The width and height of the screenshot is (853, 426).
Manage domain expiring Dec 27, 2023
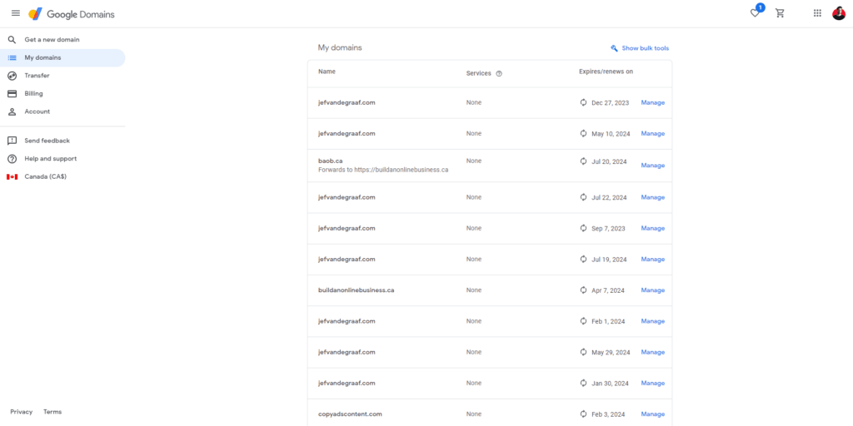pyautogui.click(x=653, y=102)
